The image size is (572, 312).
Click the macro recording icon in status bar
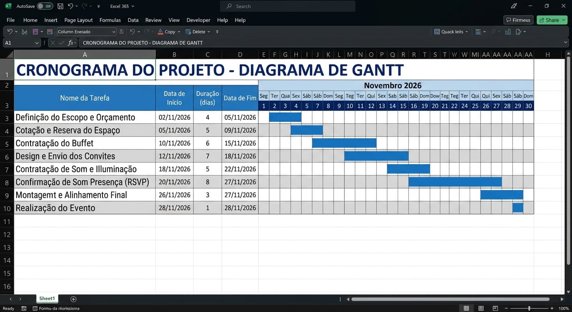(x=24, y=308)
